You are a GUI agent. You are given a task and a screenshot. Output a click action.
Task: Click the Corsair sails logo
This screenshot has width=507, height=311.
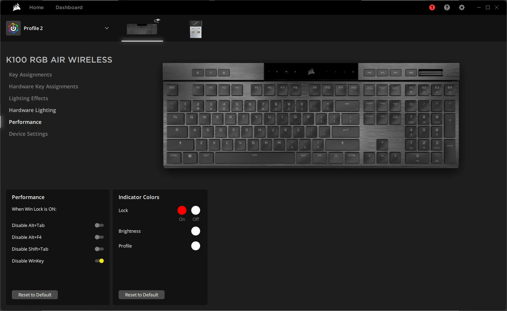tap(16, 7)
